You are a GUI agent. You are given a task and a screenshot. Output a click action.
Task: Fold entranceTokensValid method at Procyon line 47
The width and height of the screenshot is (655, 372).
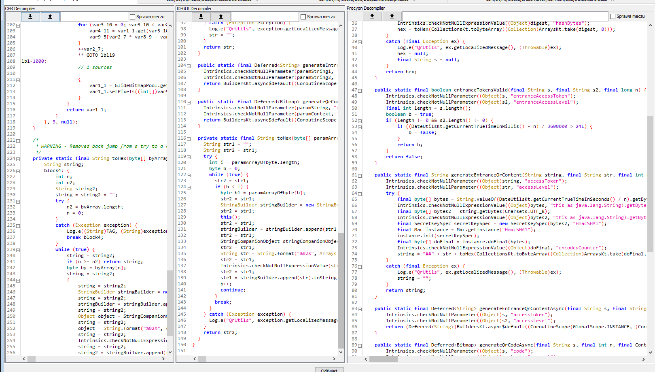(x=360, y=91)
